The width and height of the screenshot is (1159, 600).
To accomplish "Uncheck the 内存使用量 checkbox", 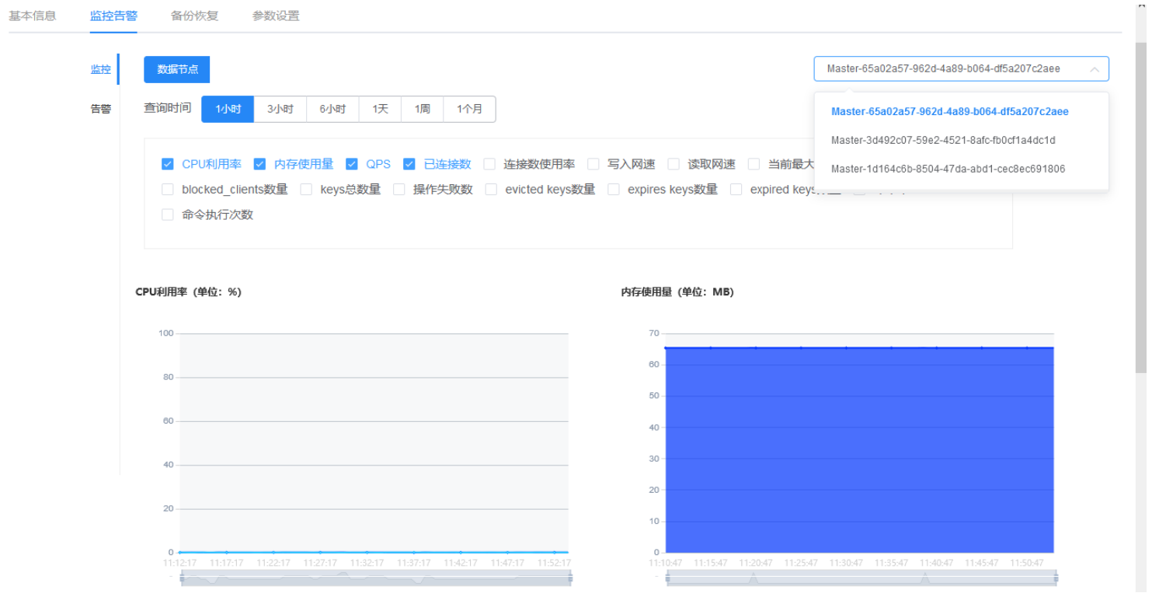I will (259, 164).
